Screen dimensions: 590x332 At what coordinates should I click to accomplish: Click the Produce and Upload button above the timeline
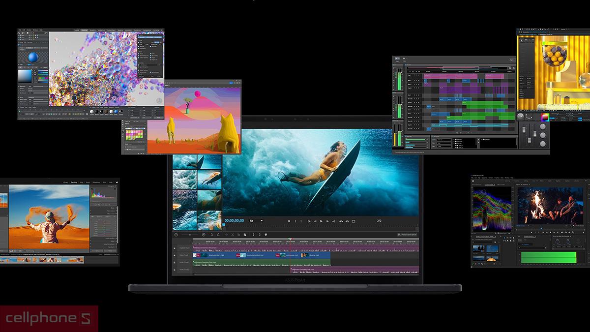click(x=407, y=235)
